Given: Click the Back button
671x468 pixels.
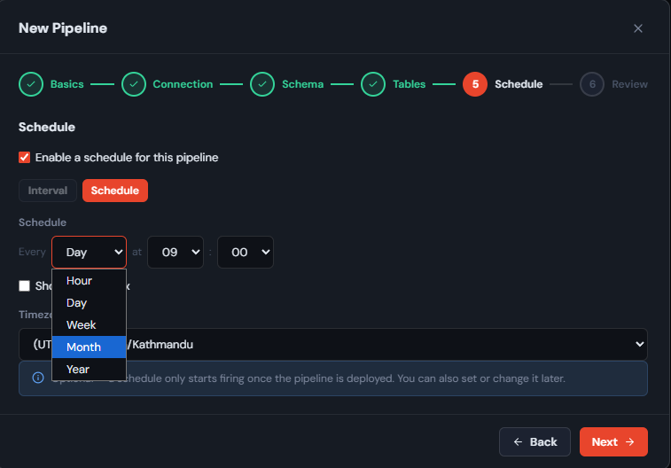Looking at the screenshot, I should [x=534, y=442].
